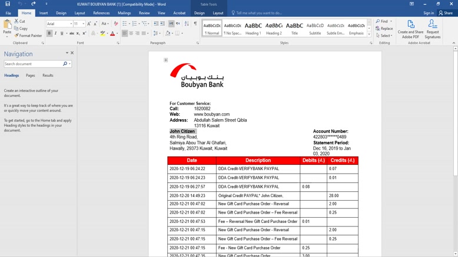Decrease paragraph indent

tap(156, 23)
